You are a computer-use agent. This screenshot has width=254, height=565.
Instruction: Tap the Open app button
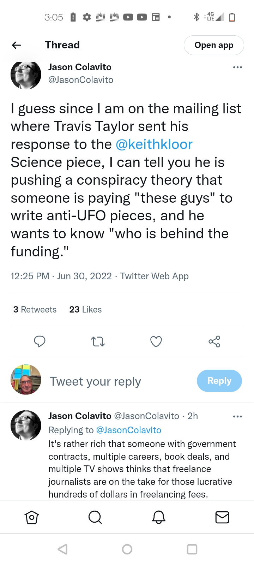[x=214, y=45]
